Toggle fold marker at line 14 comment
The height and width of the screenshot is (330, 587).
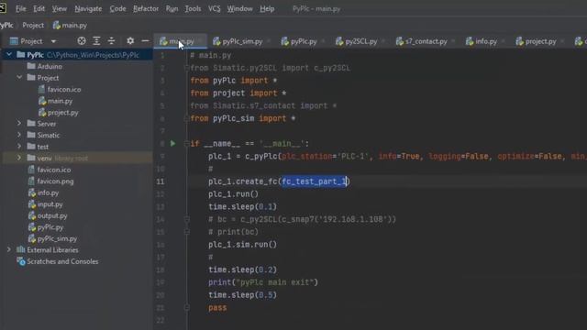point(186,219)
